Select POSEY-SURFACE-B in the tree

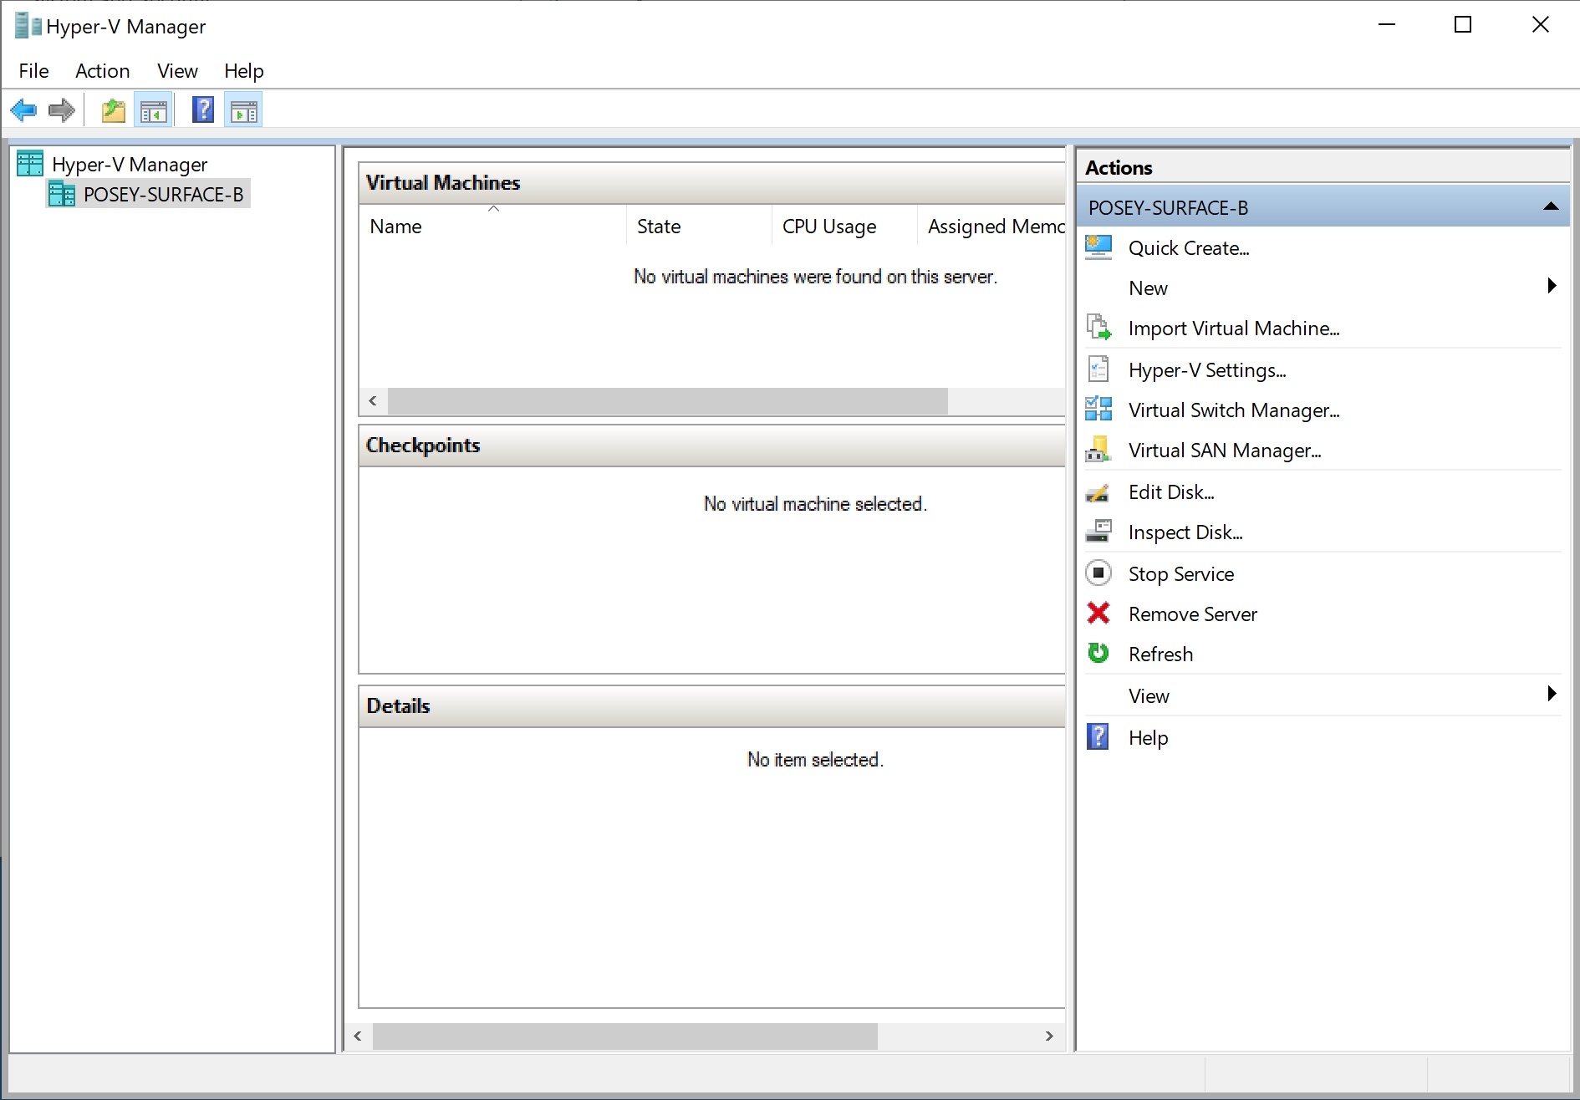[x=163, y=194]
